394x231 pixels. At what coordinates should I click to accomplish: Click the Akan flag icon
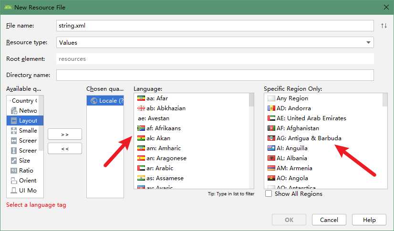[141, 138]
